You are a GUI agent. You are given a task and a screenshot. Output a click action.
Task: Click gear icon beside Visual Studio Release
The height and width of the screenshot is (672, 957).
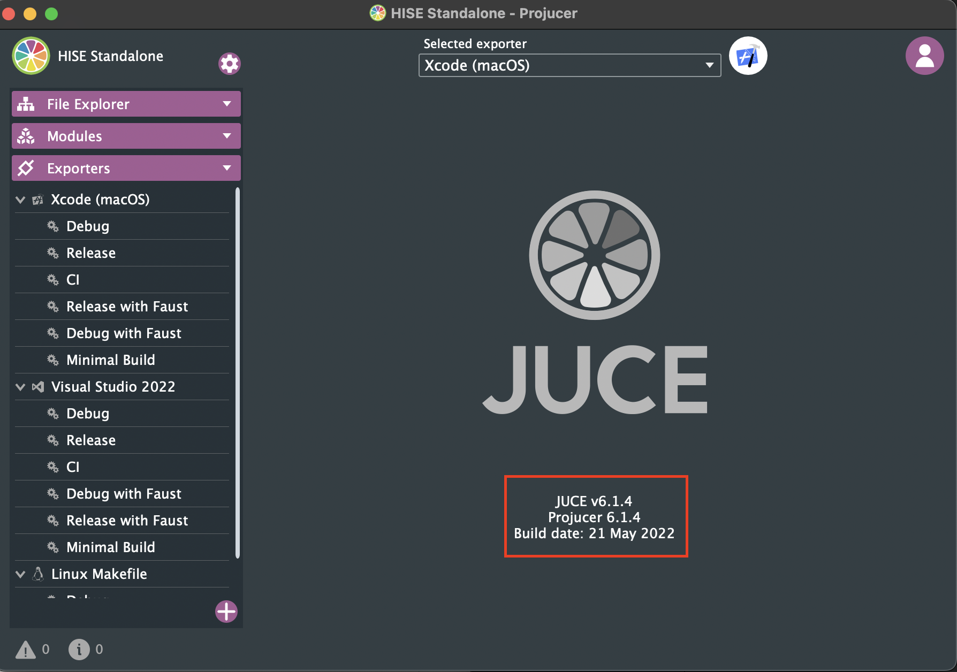click(53, 440)
